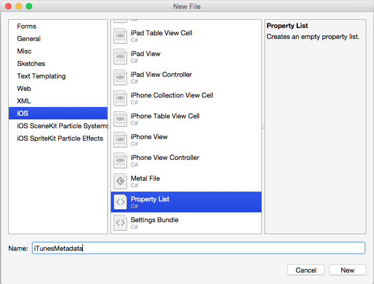374x284 pixels.
Task: Choose iPhone View Controller template
Action: (x=165, y=158)
